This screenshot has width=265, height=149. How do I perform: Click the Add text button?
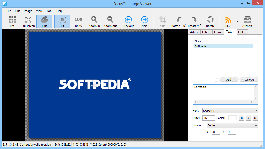(x=229, y=80)
